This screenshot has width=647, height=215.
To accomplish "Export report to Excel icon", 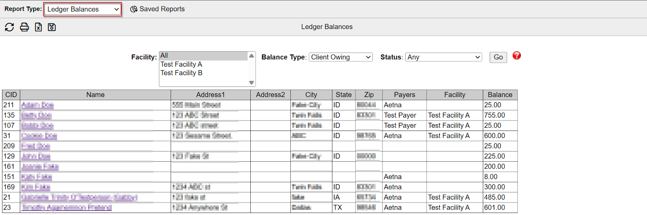I will [38, 27].
